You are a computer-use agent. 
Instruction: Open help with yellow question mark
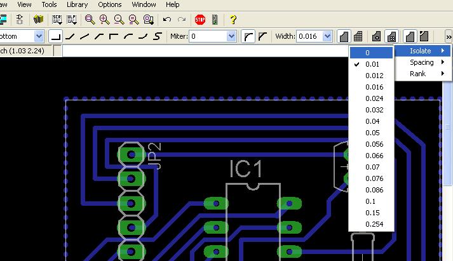[x=233, y=20]
